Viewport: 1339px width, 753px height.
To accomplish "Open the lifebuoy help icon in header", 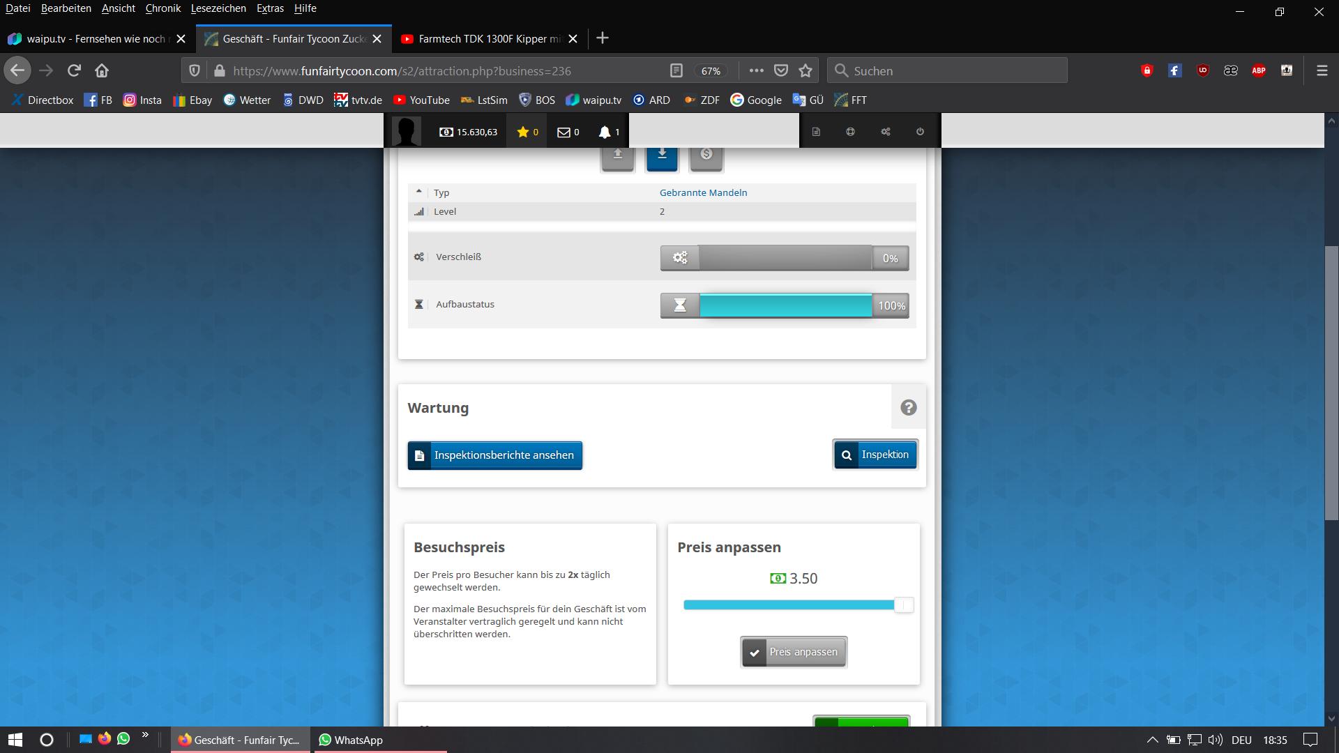I will 850,132.
